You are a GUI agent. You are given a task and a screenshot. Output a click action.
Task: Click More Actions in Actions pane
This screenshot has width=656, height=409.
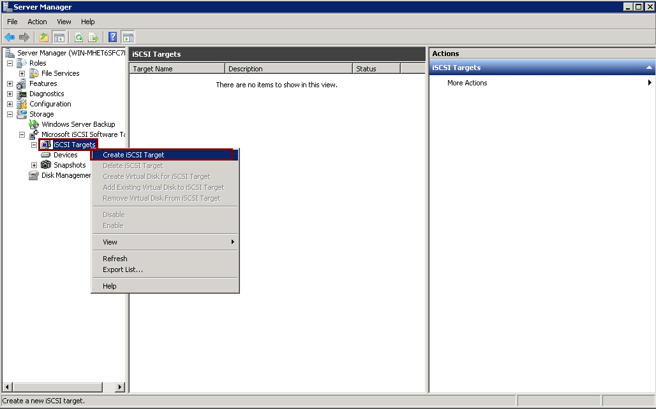(467, 83)
